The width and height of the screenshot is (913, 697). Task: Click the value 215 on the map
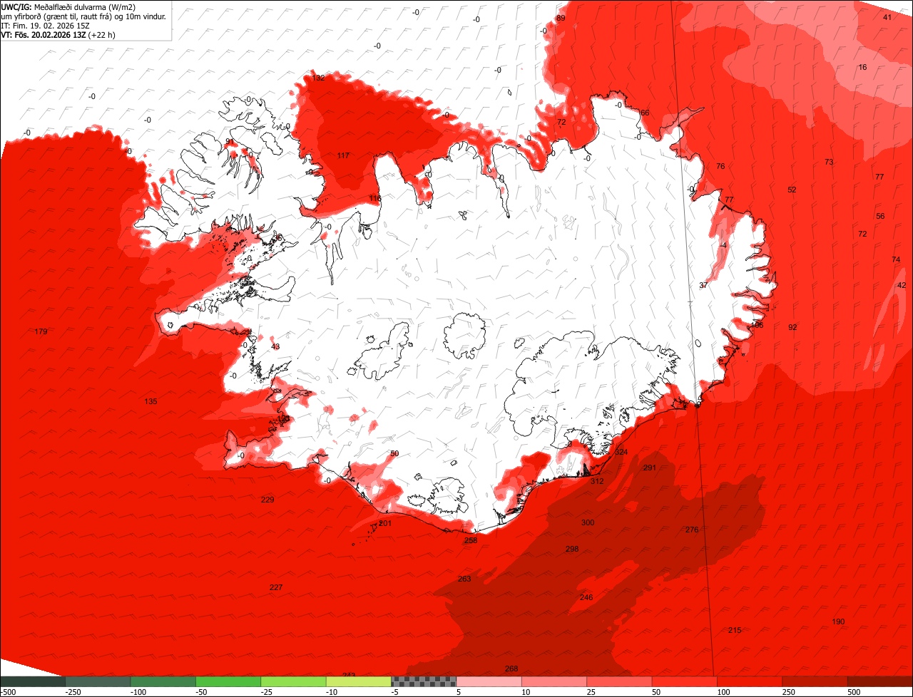(735, 630)
